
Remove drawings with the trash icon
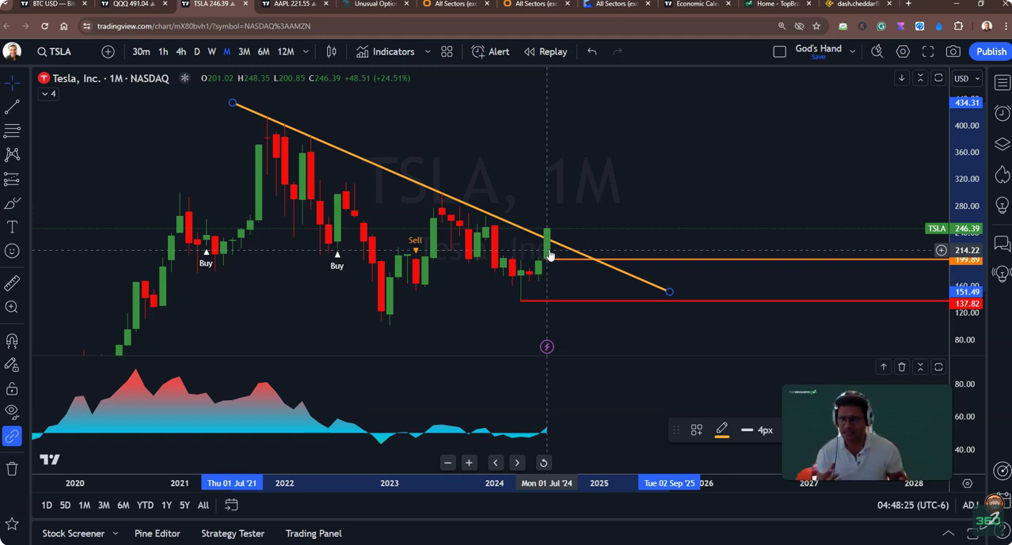point(12,469)
